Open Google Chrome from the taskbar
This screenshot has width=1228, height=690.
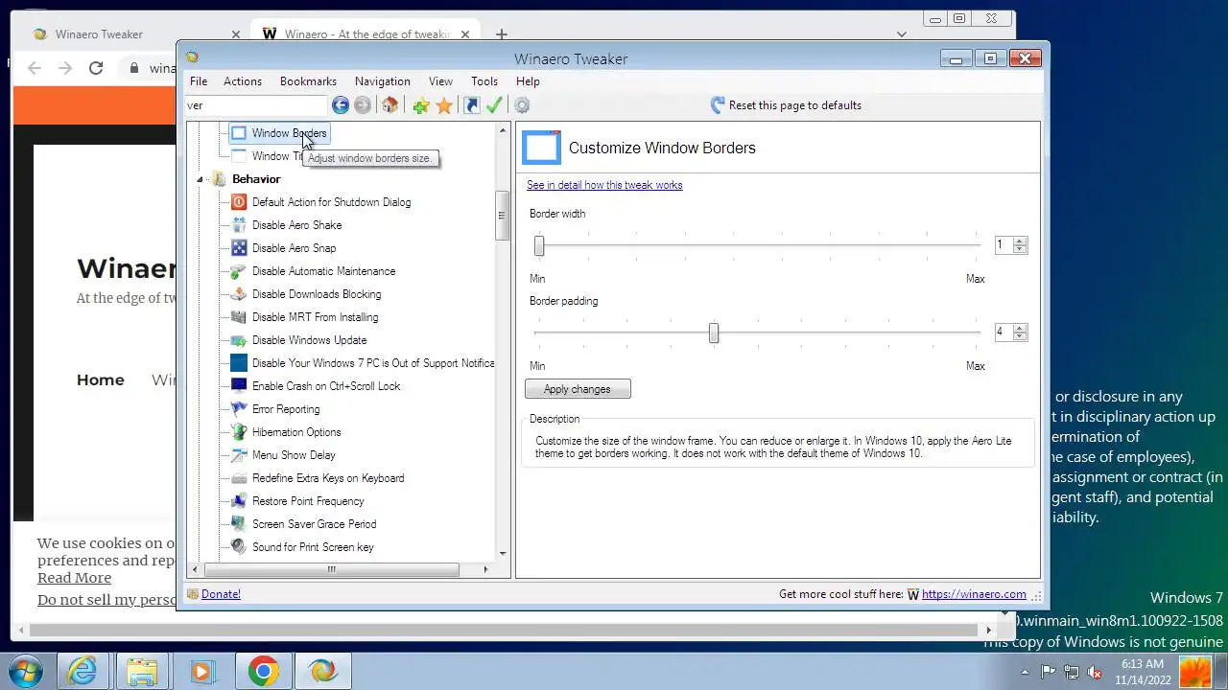(263, 671)
